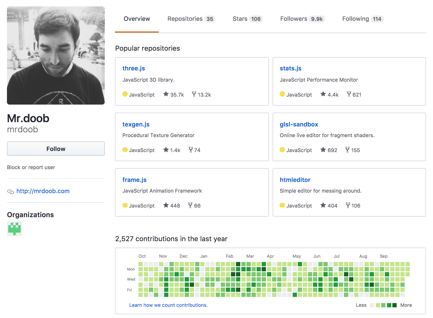Click Learn how we count contributions
This screenshot has width=433, height=318.
168,305
